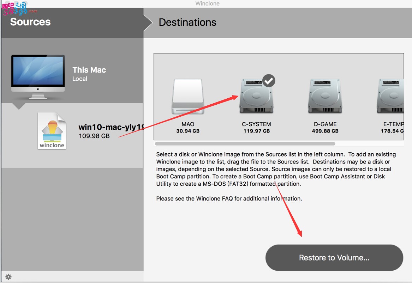Click the E-TEMP volume label
The height and width of the screenshot is (283, 412).
[393, 124]
